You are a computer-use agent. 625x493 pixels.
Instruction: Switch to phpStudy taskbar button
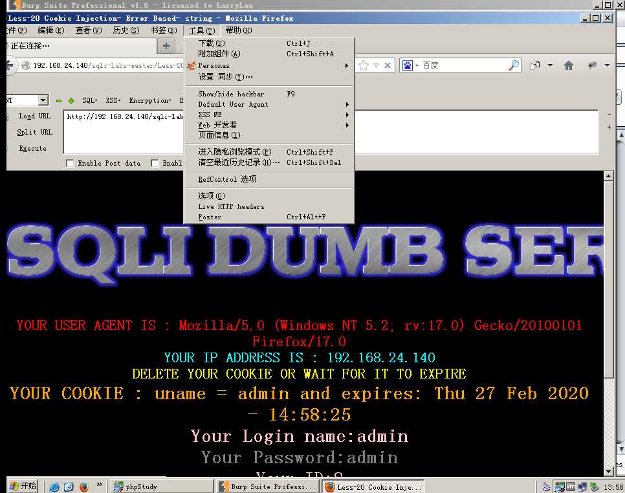pyautogui.click(x=162, y=487)
